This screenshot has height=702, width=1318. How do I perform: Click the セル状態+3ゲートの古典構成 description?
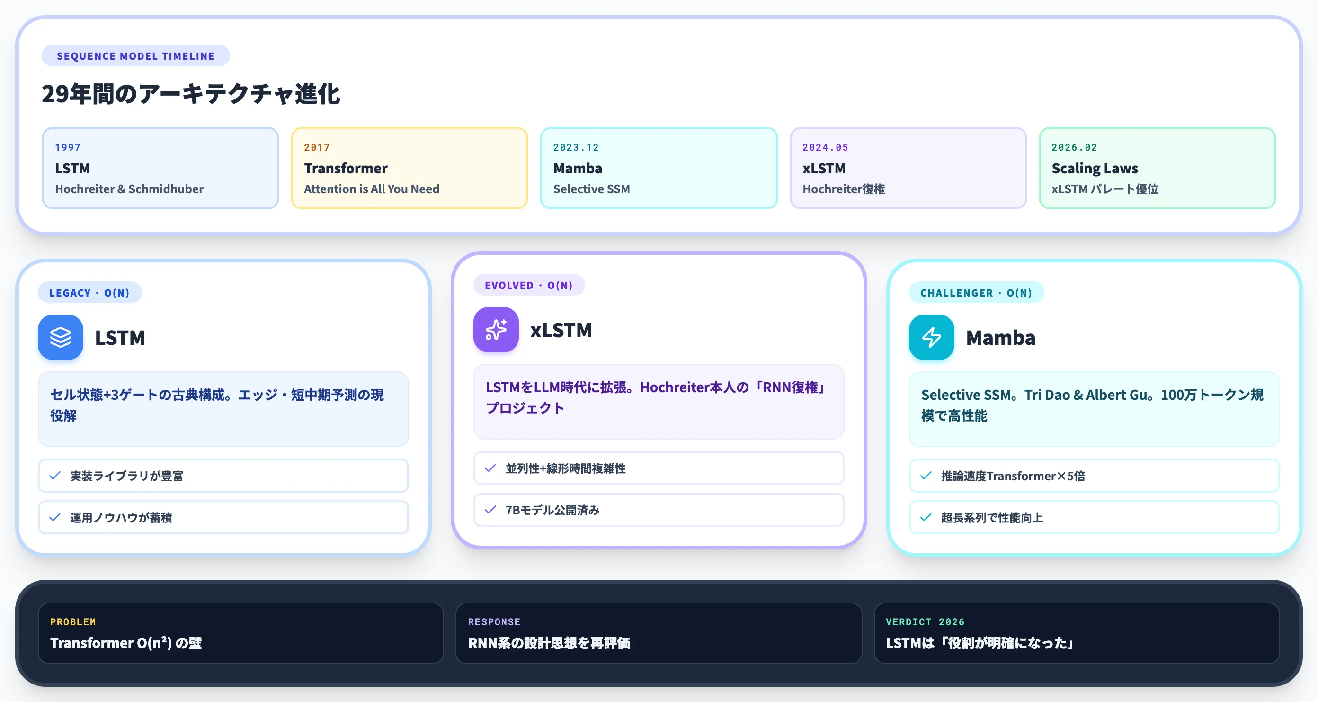[x=223, y=409]
